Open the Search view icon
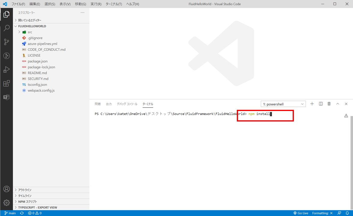 pyautogui.click(x=7, y=28)
